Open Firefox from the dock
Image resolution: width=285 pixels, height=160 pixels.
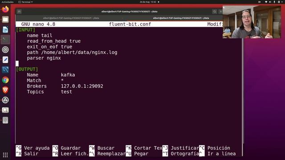pyautogui.click(x=5, y=9)
